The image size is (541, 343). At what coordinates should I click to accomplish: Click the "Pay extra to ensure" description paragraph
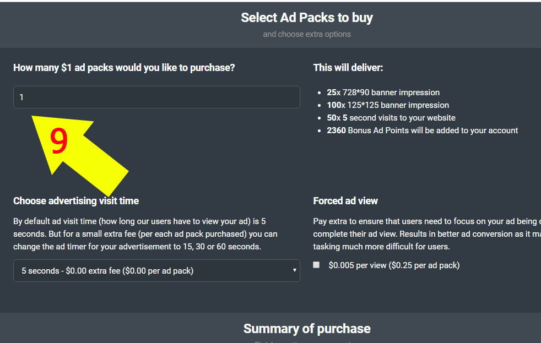coord(424,234)
